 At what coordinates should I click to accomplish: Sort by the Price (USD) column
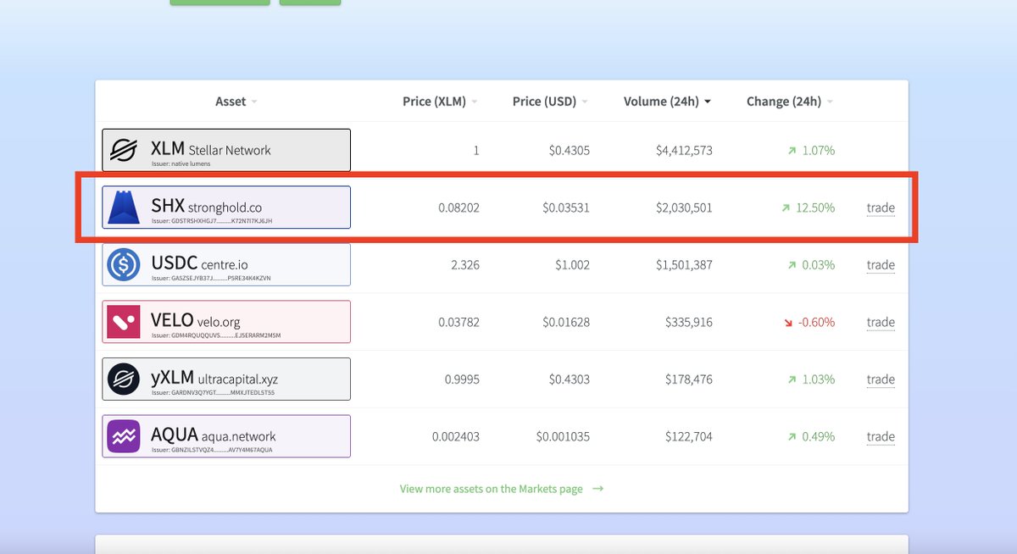coord(550,102)
